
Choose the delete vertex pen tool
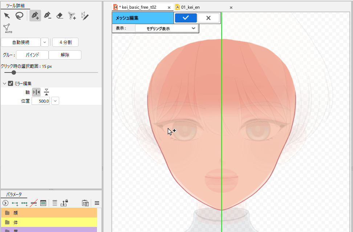coord(47,16)
